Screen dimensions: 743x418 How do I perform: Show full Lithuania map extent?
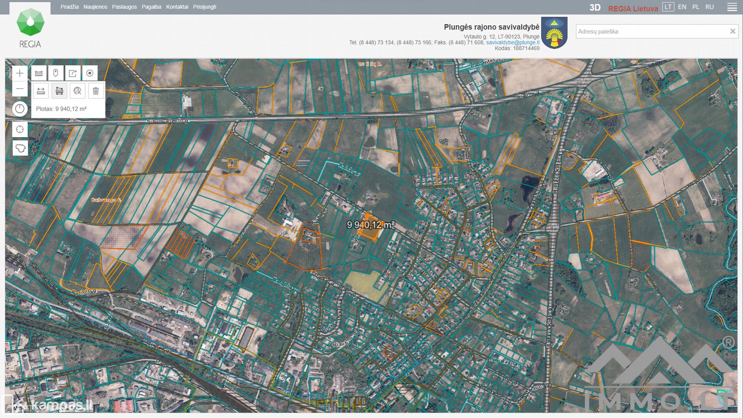coord(20,148)
